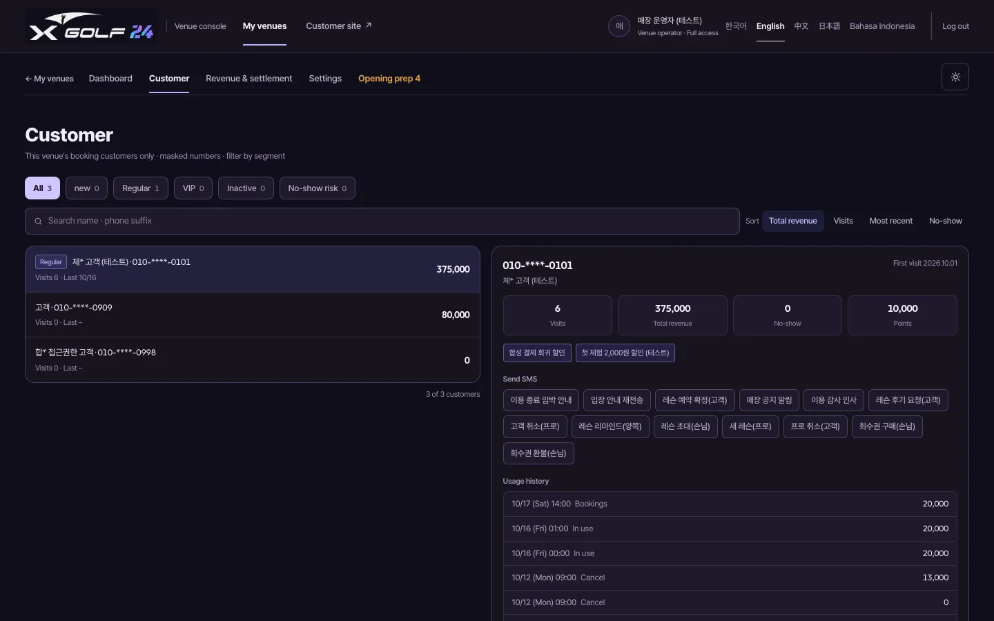This screenshot has height=621, width=994.
Task: Send 이용 감사 인사 SMS
Action: coord(834,400)
